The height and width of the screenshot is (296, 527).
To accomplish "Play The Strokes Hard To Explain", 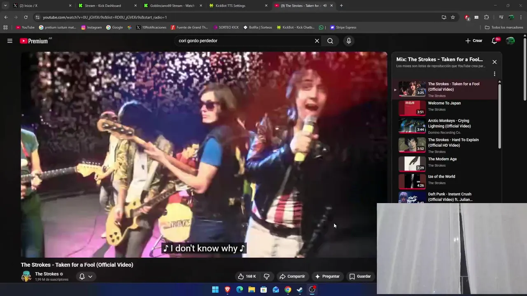I will click(446, 146).
